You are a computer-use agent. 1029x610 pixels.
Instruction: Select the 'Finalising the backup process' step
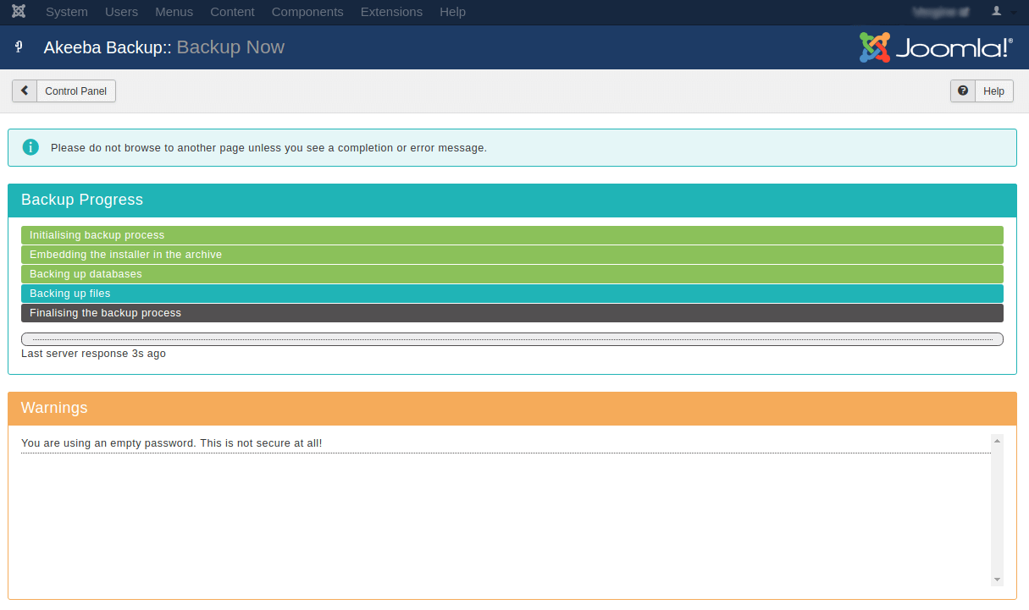pyautogui.click(x=512, y=313)
